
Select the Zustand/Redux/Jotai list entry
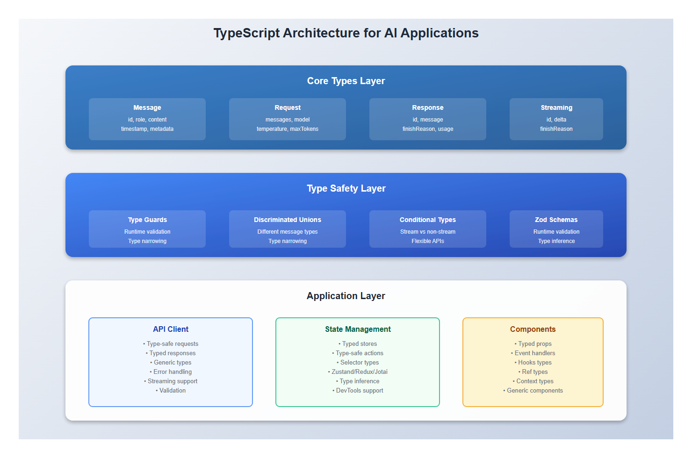[x=358, y=372]
